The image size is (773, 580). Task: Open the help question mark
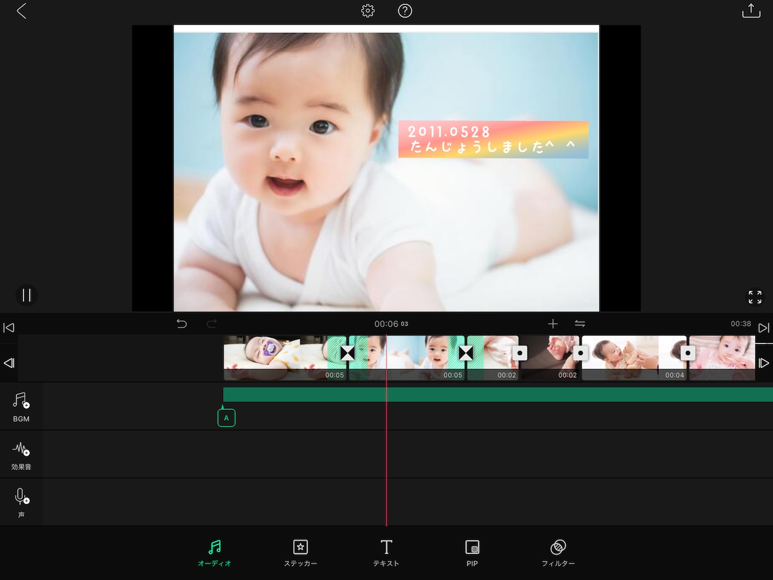click(405, 11)
